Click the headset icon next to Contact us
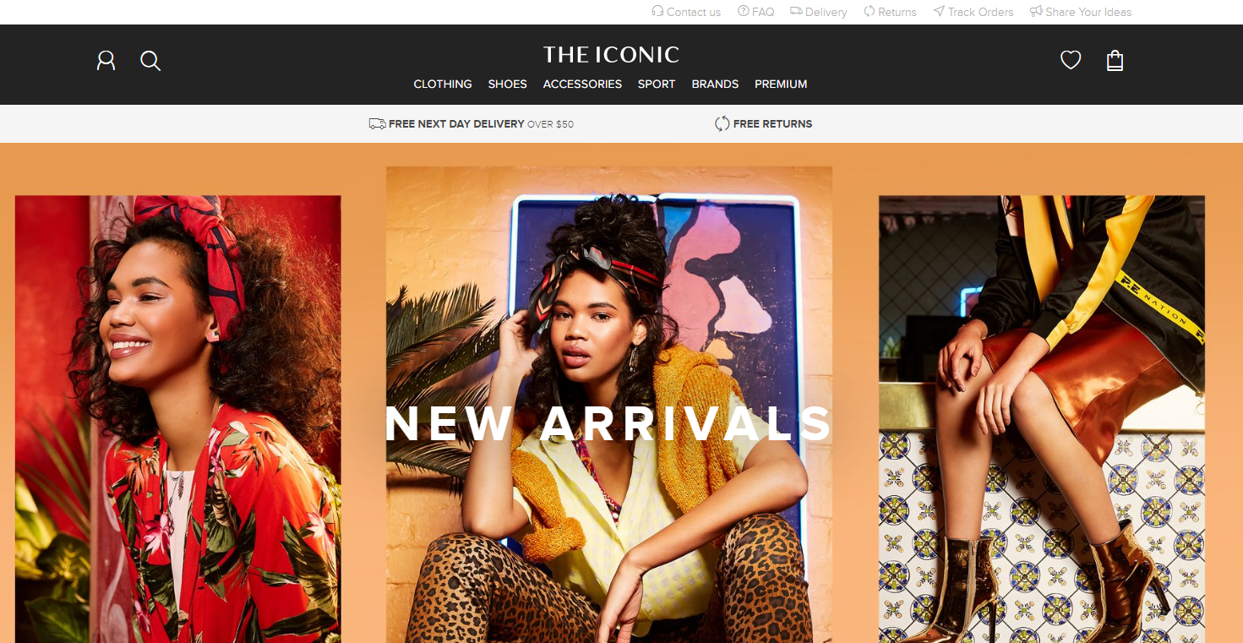 pyautogui.click(x=657, y=11)
